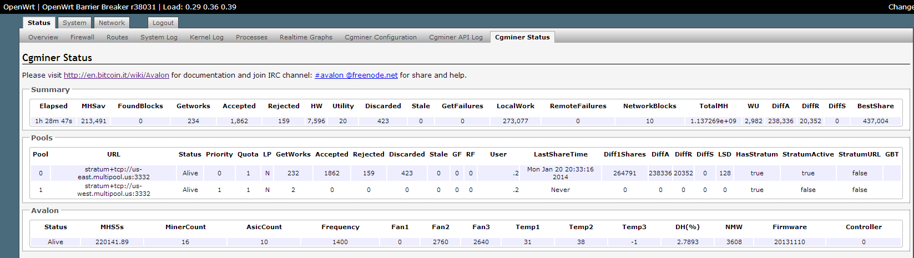The width and height of the screenshot is (914, 258).
Task: Click LocalWork value 273,077
Action: 516,121
